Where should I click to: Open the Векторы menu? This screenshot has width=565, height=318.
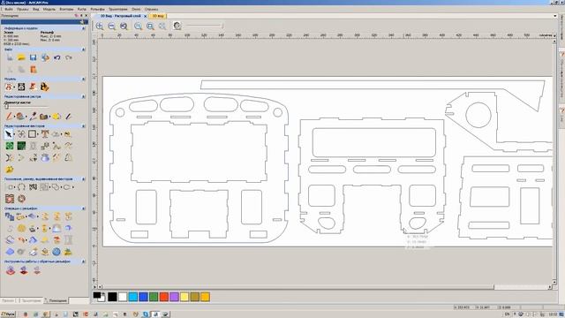[66, 9]
